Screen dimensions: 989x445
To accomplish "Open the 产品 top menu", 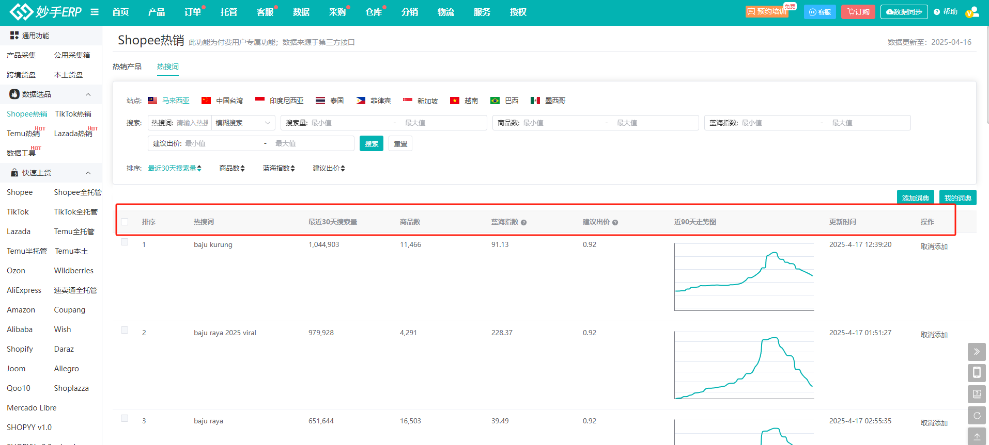I will click(x=157, y=12).
